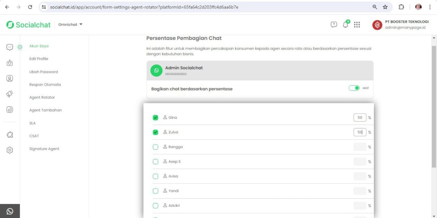The height and width of the screenshot is (218, 437).
Task: Go to Agent Rotator settings
Action: pyautogui.click(x=42, y=97)
